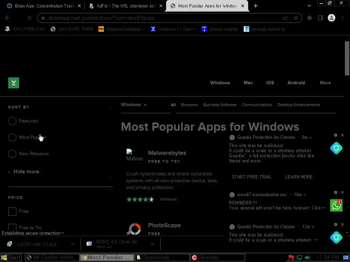The width and height of the screenshot is (350, 262).
Task: Expand the MEMZ 4.0 Clean.zip download menu
Action: tap(152, 244)
